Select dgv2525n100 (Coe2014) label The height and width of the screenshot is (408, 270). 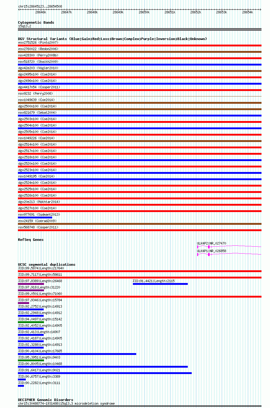pyautogui.click(x=37, y=189)
